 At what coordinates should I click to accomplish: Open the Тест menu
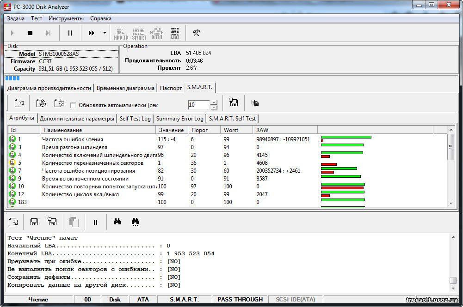coord(37,18)
